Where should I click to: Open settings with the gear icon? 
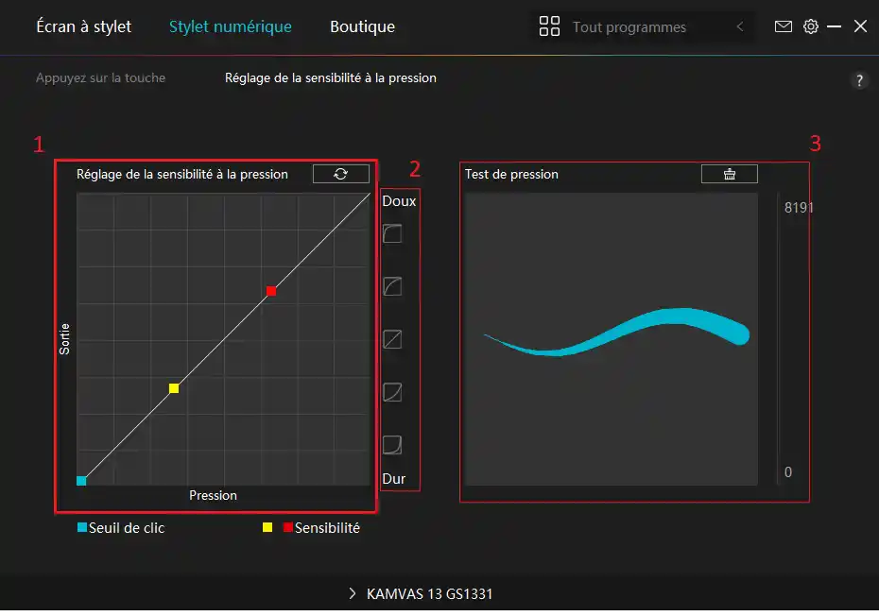pyautogui.click(x=811, y=26)
